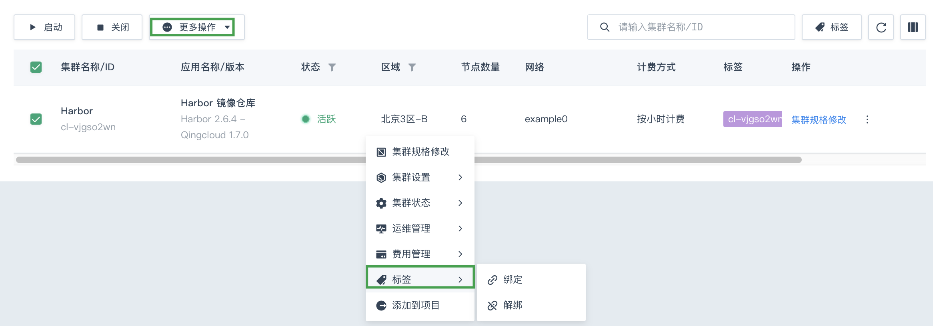
Task: Click the region column filter funnel
Action: point(412,67)
